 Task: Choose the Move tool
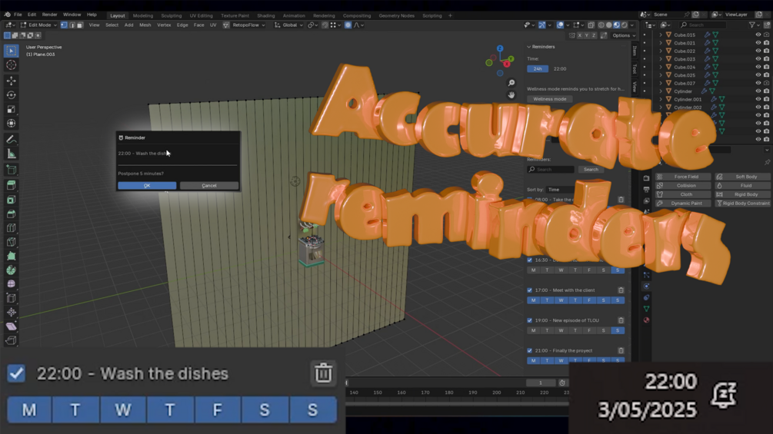(12, 80)
